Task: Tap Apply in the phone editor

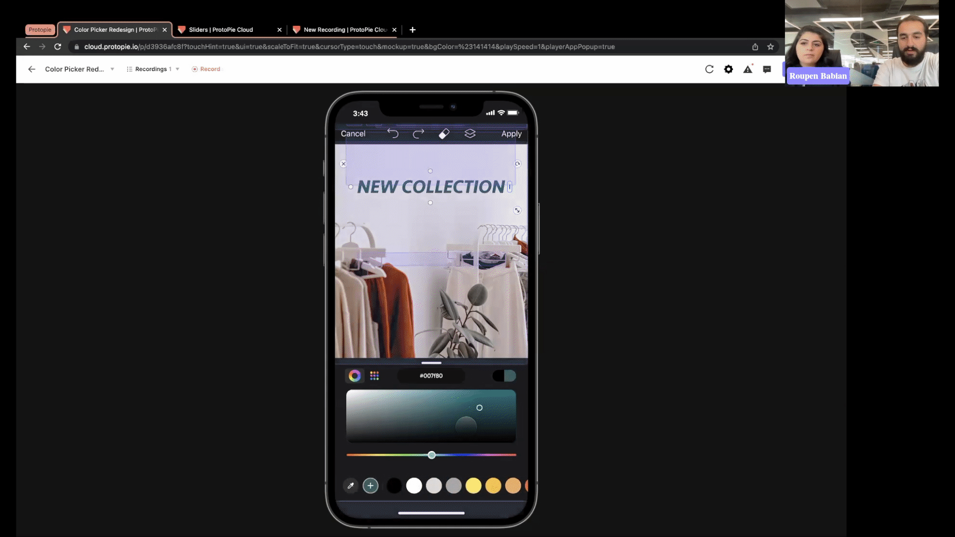Action: [x=511, y=134]
